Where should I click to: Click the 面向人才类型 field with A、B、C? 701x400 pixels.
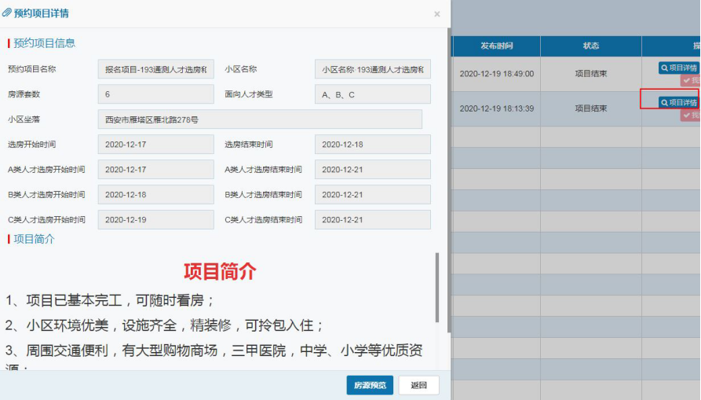[x=372, y=94]
